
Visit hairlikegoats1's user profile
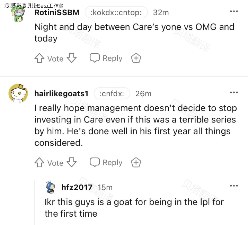(61, 93)
